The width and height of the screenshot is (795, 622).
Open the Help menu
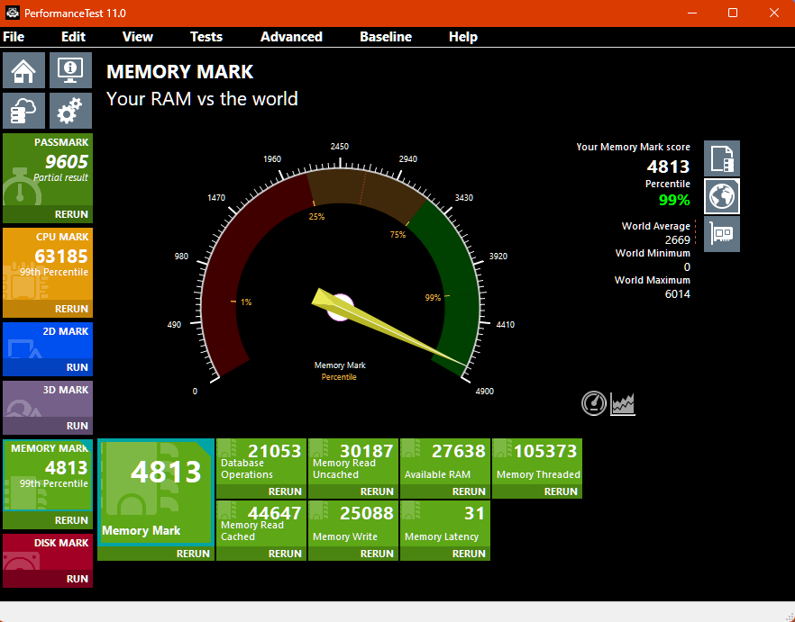tap(463, 37)
